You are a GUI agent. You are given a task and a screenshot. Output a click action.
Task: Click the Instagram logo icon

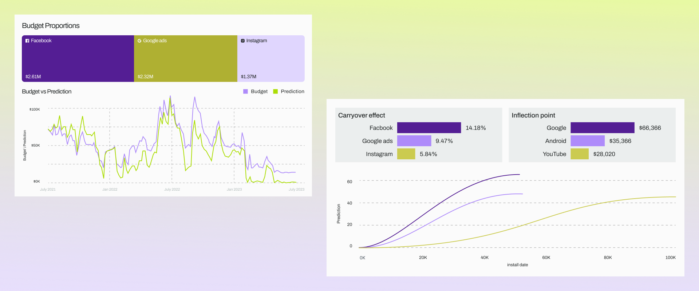(x=243, y=41)
